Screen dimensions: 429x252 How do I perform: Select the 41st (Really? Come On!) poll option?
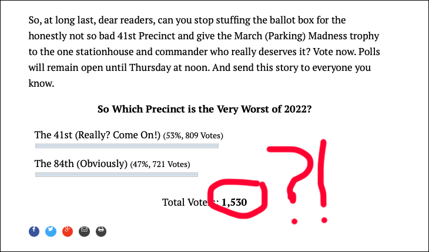tap(98, 135)
